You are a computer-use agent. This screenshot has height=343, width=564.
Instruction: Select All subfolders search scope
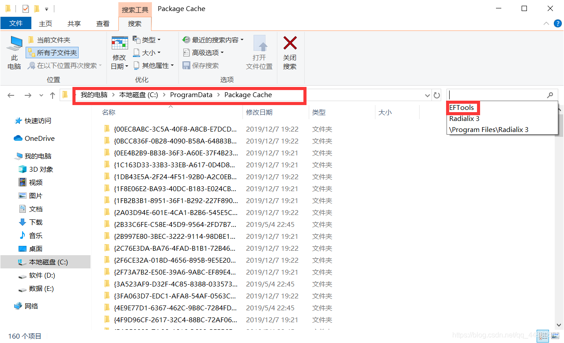point(52,53)
